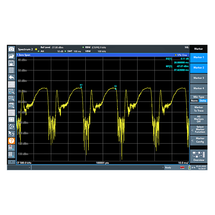
Task: Open file with the folder icon
Action: (11, 56)
